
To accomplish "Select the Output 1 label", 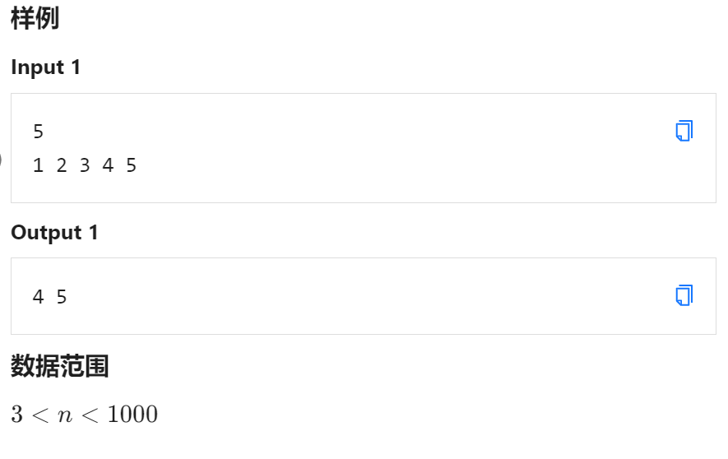I will coord(54,233).
